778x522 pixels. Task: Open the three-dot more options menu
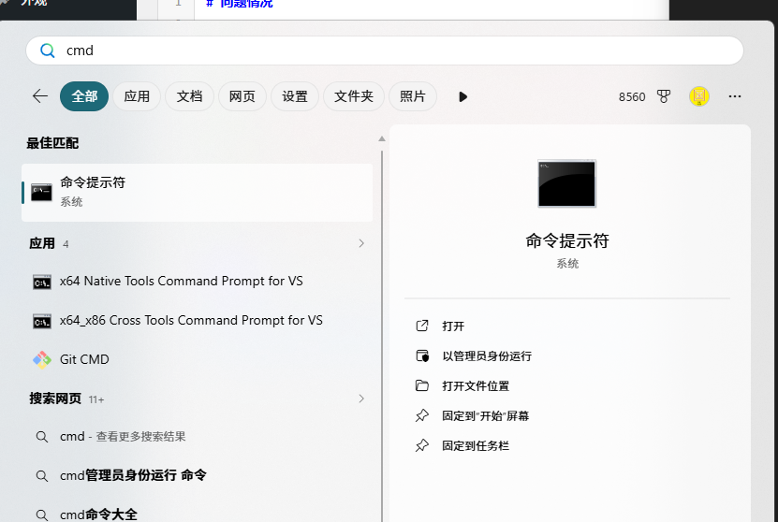click(735, 96)
